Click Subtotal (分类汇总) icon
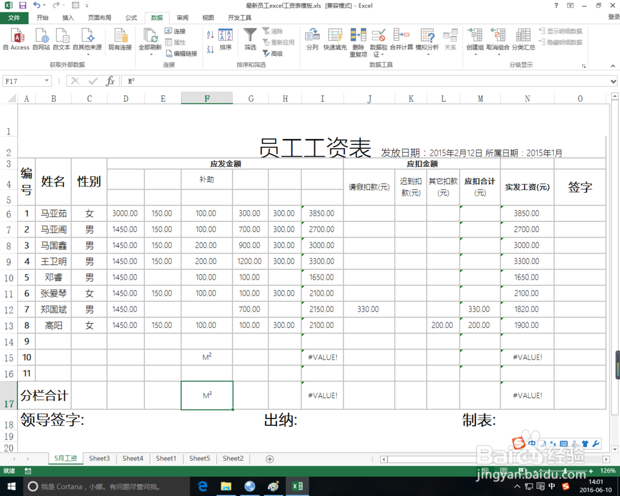The width and height of the screenshot is (620, 496). (x=523, y=39)
